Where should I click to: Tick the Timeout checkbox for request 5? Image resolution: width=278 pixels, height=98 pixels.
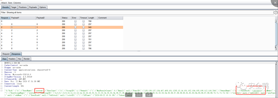(83, 36)
